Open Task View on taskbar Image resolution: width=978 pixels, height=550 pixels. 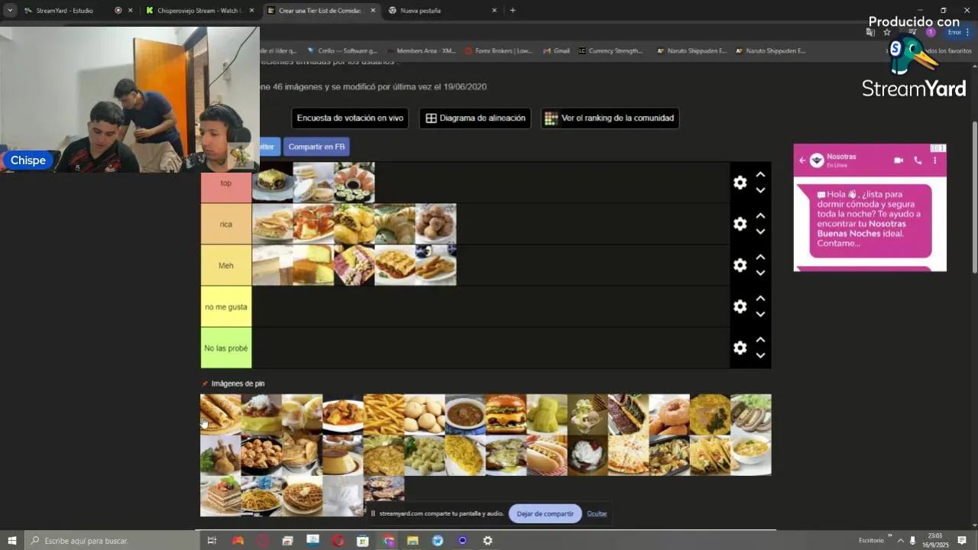pos(212,540)
